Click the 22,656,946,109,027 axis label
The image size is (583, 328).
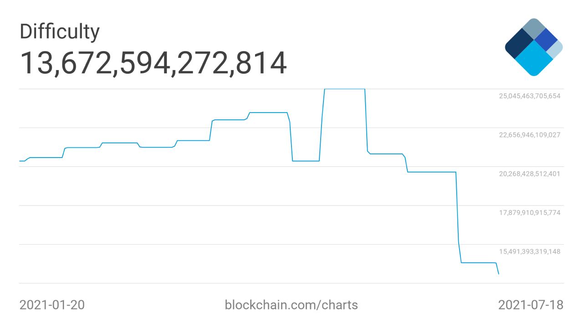pyautogui.click(x=530, y=135)
